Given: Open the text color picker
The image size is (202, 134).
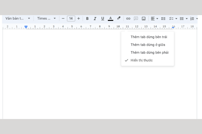Looking at the screenshot, I should point(110,18).
